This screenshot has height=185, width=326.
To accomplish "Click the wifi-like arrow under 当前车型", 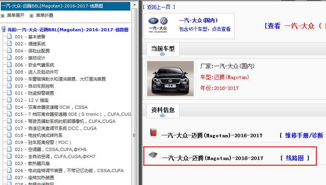I will (x=162, y=54).
